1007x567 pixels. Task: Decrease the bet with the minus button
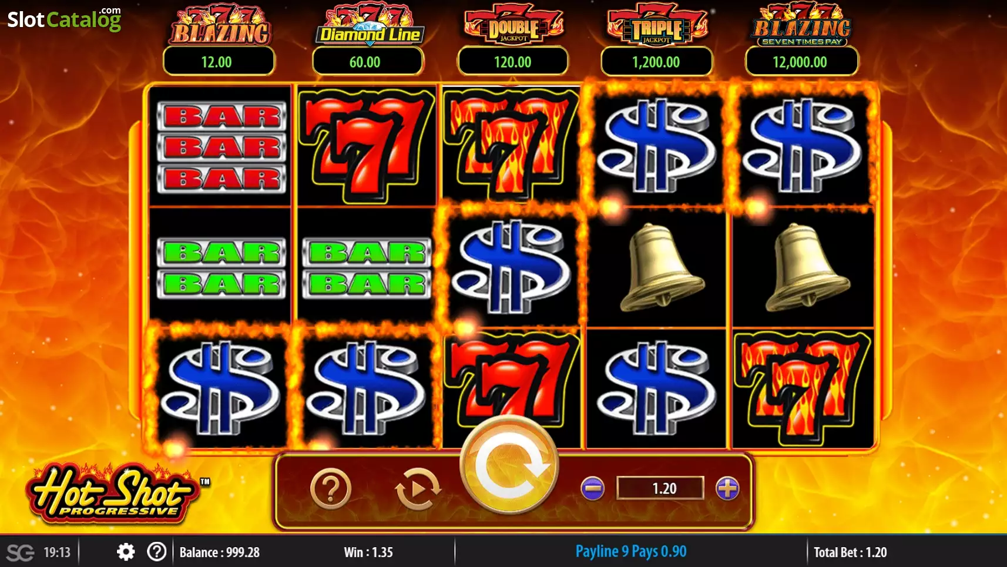pos(592,488)
